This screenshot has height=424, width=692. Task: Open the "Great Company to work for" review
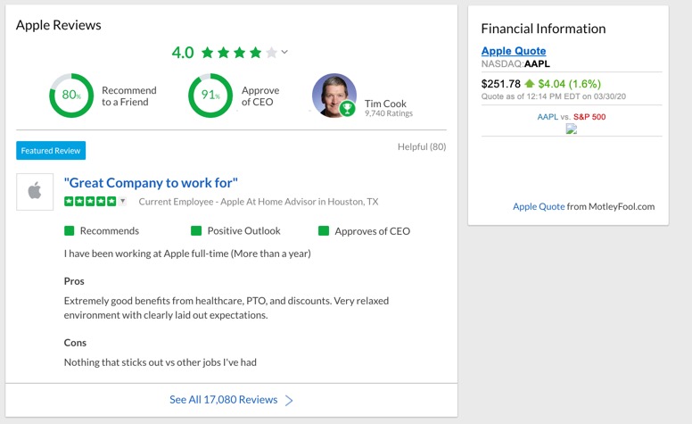click(151, 183)
